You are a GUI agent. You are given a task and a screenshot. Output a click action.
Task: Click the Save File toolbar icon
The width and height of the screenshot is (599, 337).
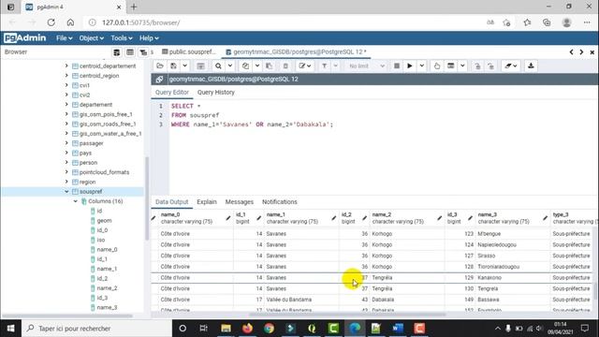(x=174, y=66)
